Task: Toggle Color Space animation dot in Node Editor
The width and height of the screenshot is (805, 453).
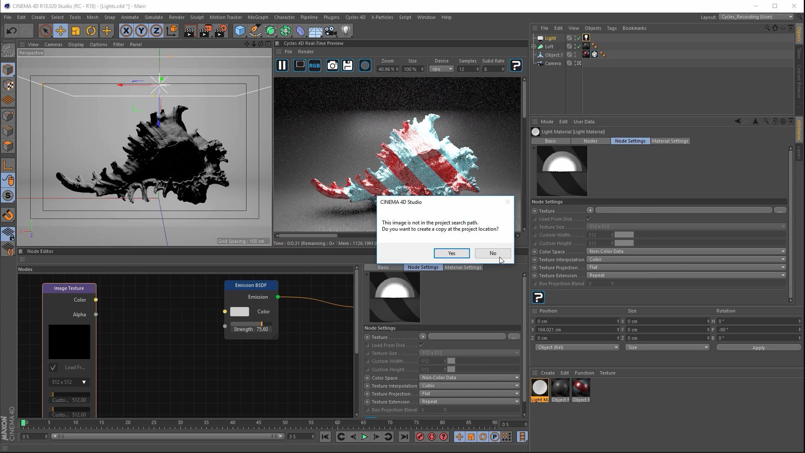Action: (367, 378)
